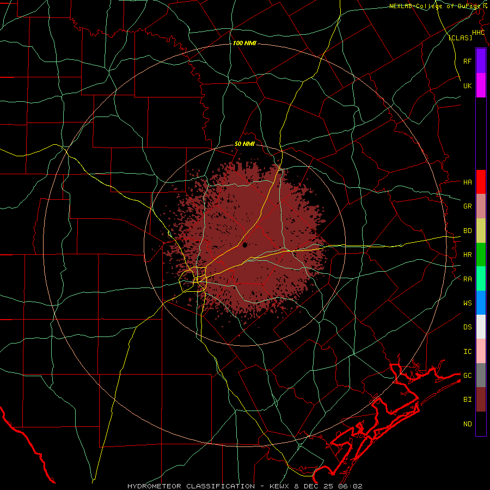Click the HA red legend swatch
The width and height of the screenshot is (490, 490).
point(481,182)
